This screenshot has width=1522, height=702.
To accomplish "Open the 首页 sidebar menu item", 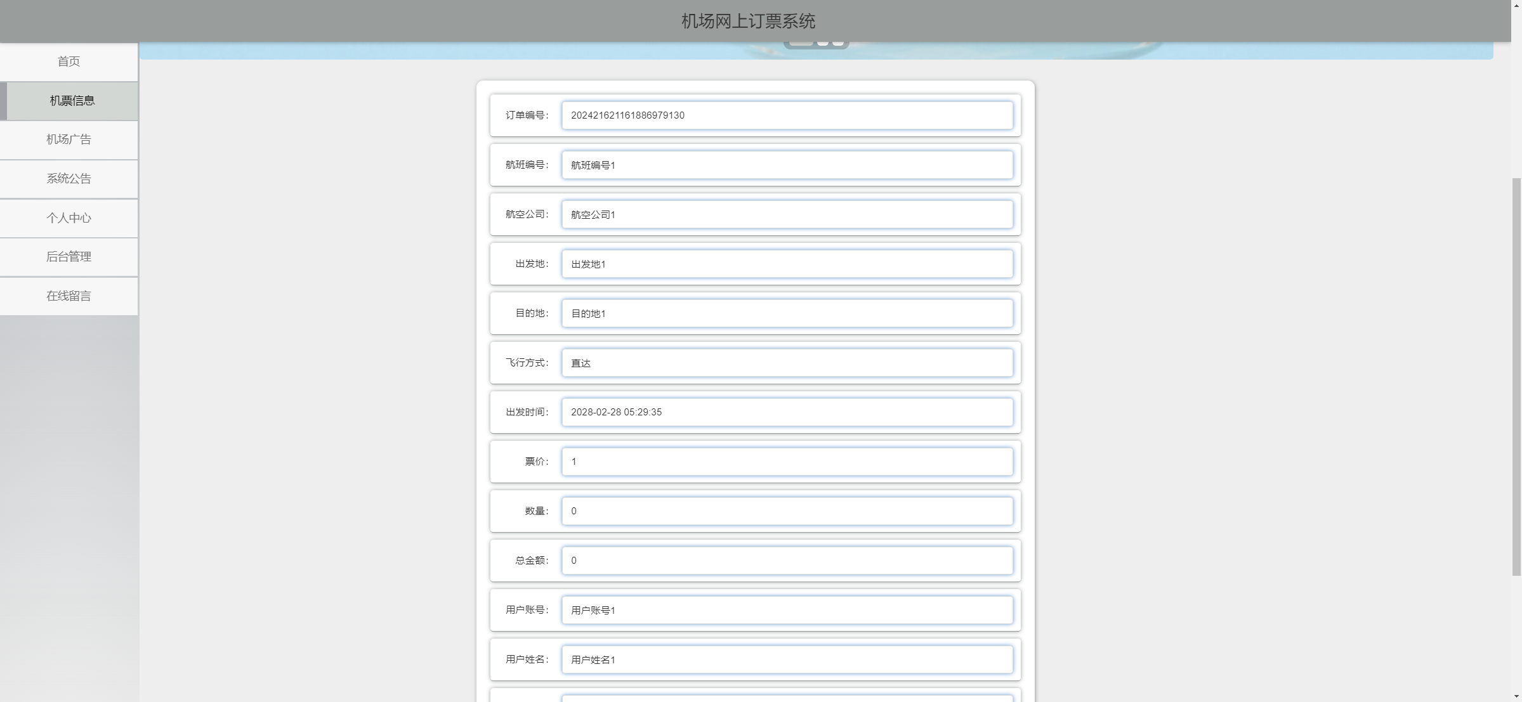I will click(x=69, y=62).
